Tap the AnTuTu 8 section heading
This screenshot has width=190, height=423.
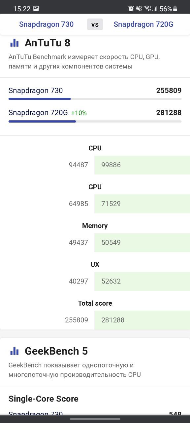coord(47,43)
